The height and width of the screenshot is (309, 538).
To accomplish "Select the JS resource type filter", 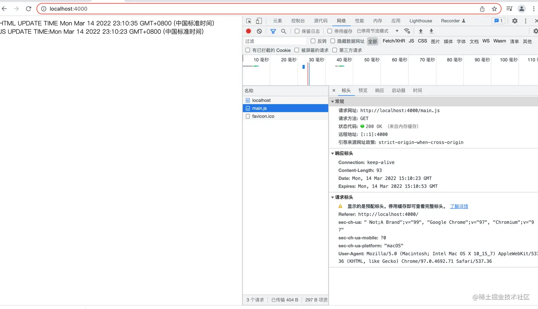I will (411, 41).
